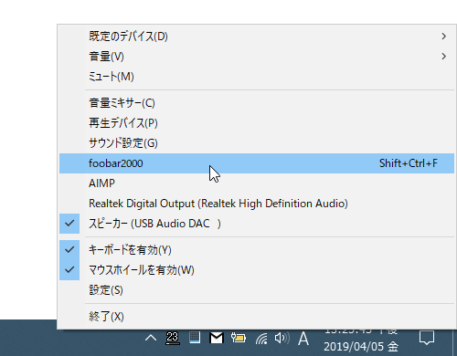
Task: Select ミュート(M) to mute audio
Action: 257,77
